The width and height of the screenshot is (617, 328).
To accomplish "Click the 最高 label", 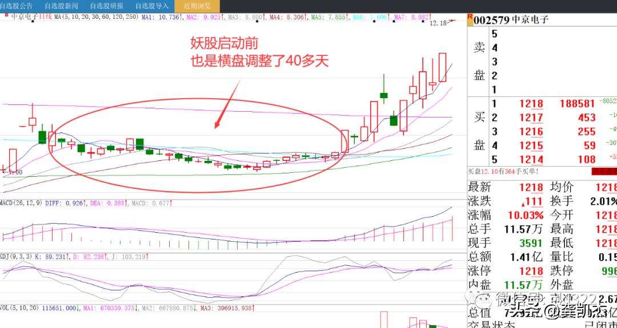I will click(562, 229).
